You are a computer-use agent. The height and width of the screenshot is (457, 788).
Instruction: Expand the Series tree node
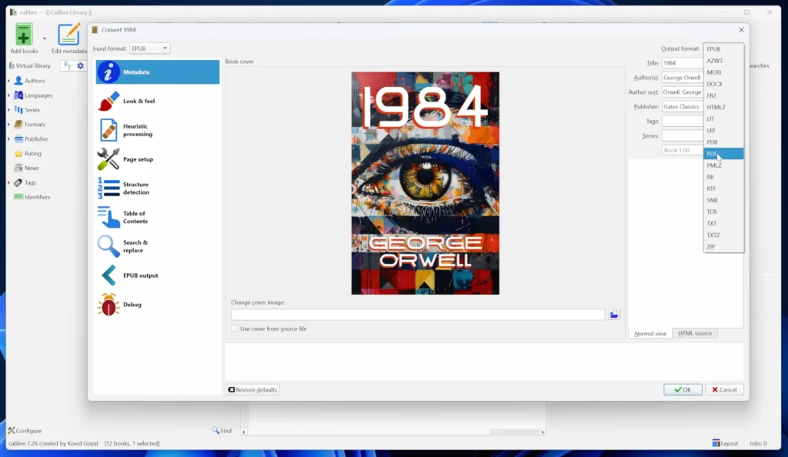point(8,109)
